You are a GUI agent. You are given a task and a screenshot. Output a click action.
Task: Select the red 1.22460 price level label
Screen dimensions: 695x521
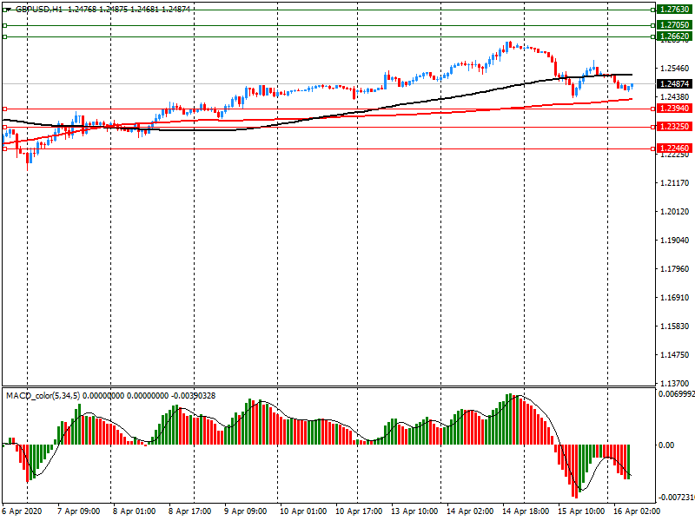pos(675,148)
